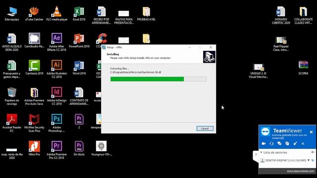Image resolution: width=317 pixels, height=178 pixels.
Task: Open the TeamViewer whiteboard pen tool
Action: click(295, 143)
